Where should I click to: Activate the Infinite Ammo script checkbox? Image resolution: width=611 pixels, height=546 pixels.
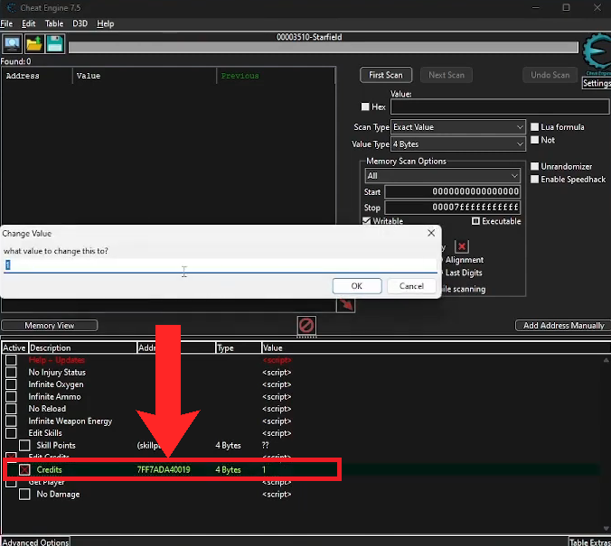[12, 397]
